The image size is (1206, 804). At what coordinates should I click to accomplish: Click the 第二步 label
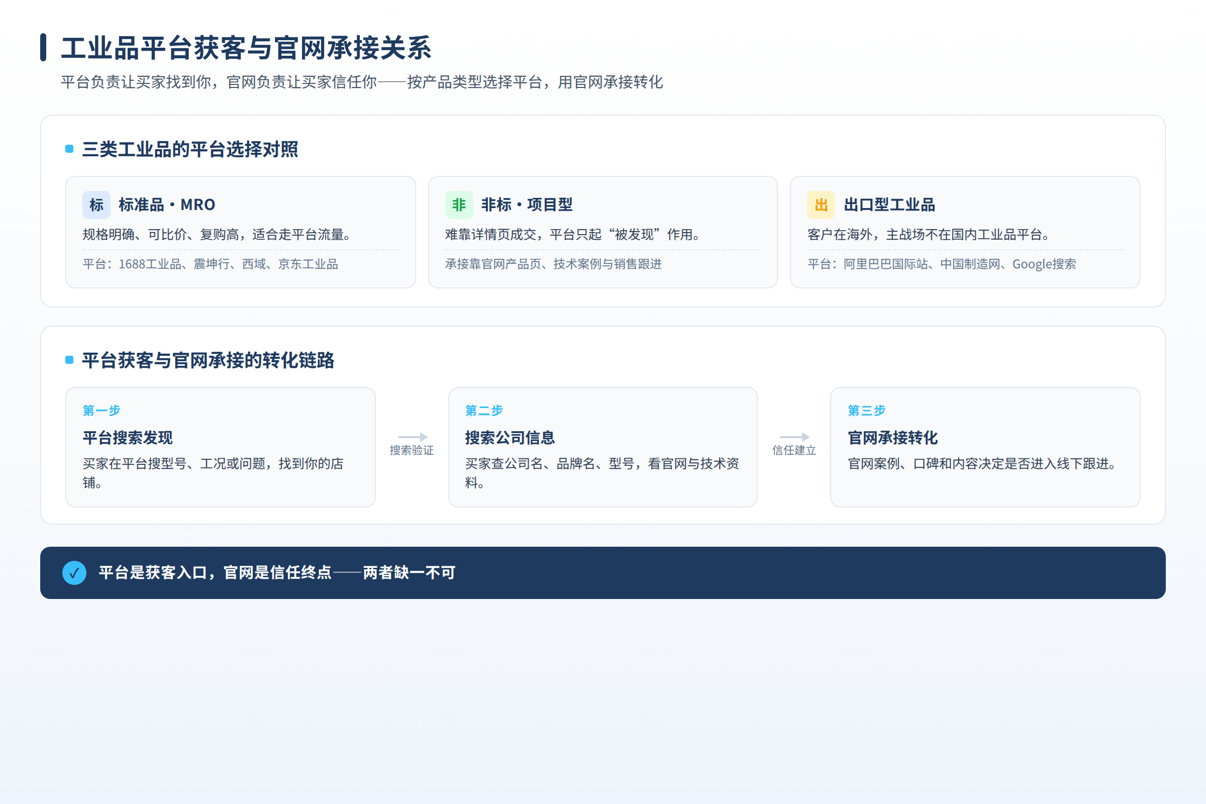pos(484,410)
